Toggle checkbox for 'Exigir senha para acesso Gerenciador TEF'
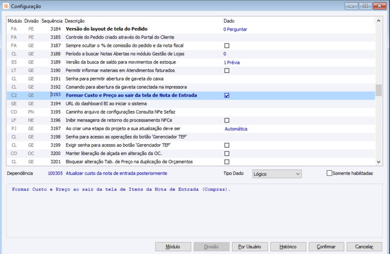Image resolution: width=390 pixels, height=254 pixels. (x=227, y=145)
